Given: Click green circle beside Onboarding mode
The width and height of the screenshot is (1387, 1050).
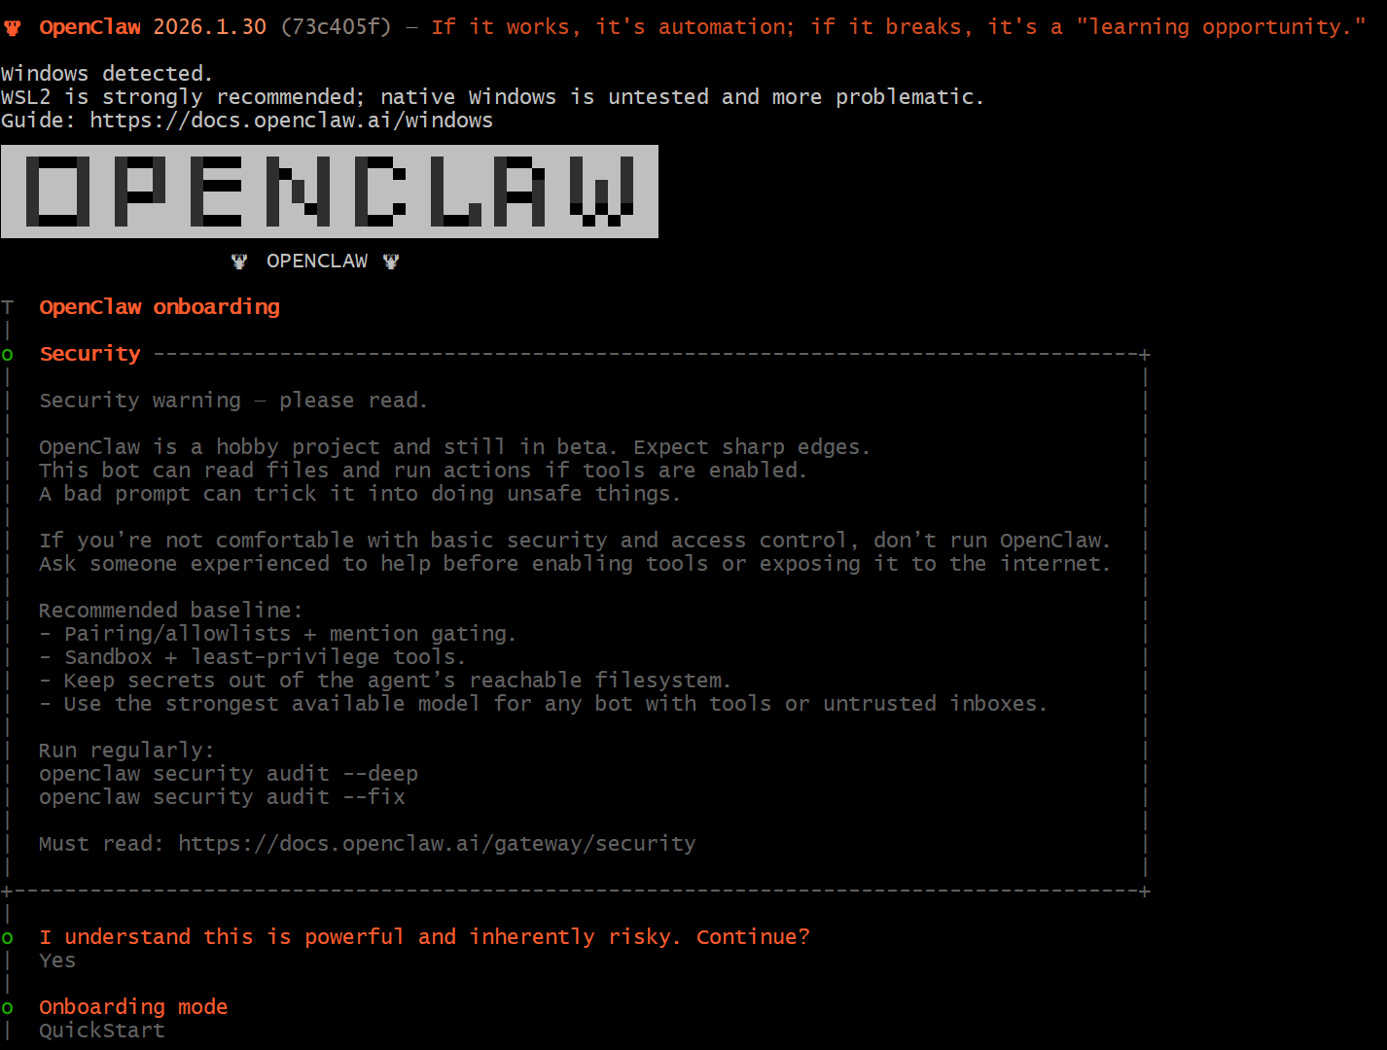Looking at the screenshot, I should 8,1008.
